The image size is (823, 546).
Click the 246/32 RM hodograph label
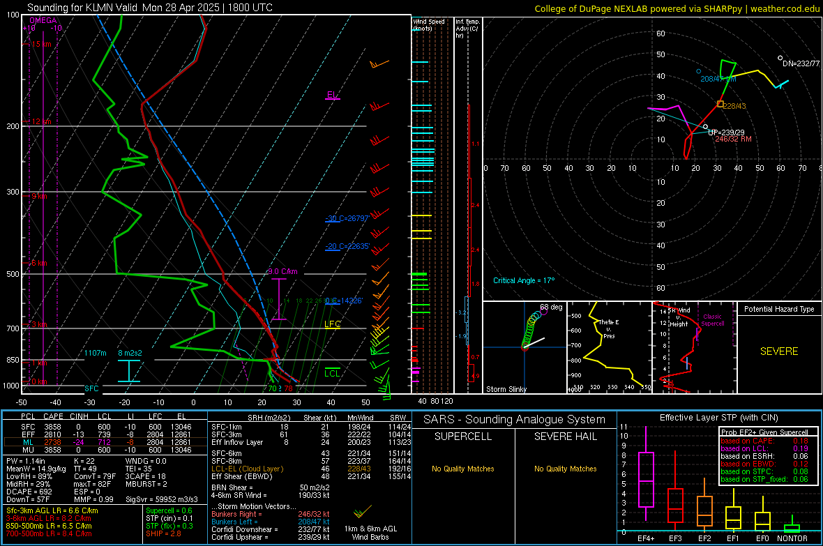733,139
